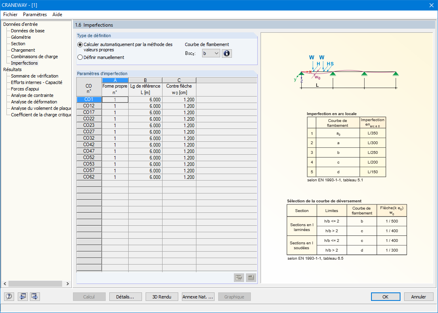Open the Fichier menu
438x313 pixels.
tap(10, 15)
